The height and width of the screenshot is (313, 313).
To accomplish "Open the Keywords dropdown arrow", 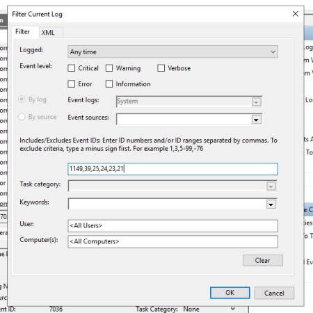I will (x=271, y=204).
